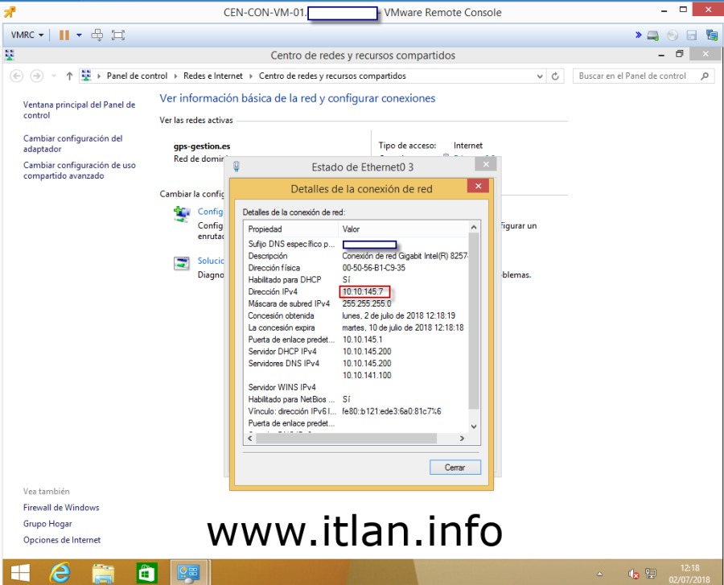Expand the address bar history dropdown
The width and height of the screenshot is (724, 585).
coord(540,76)
